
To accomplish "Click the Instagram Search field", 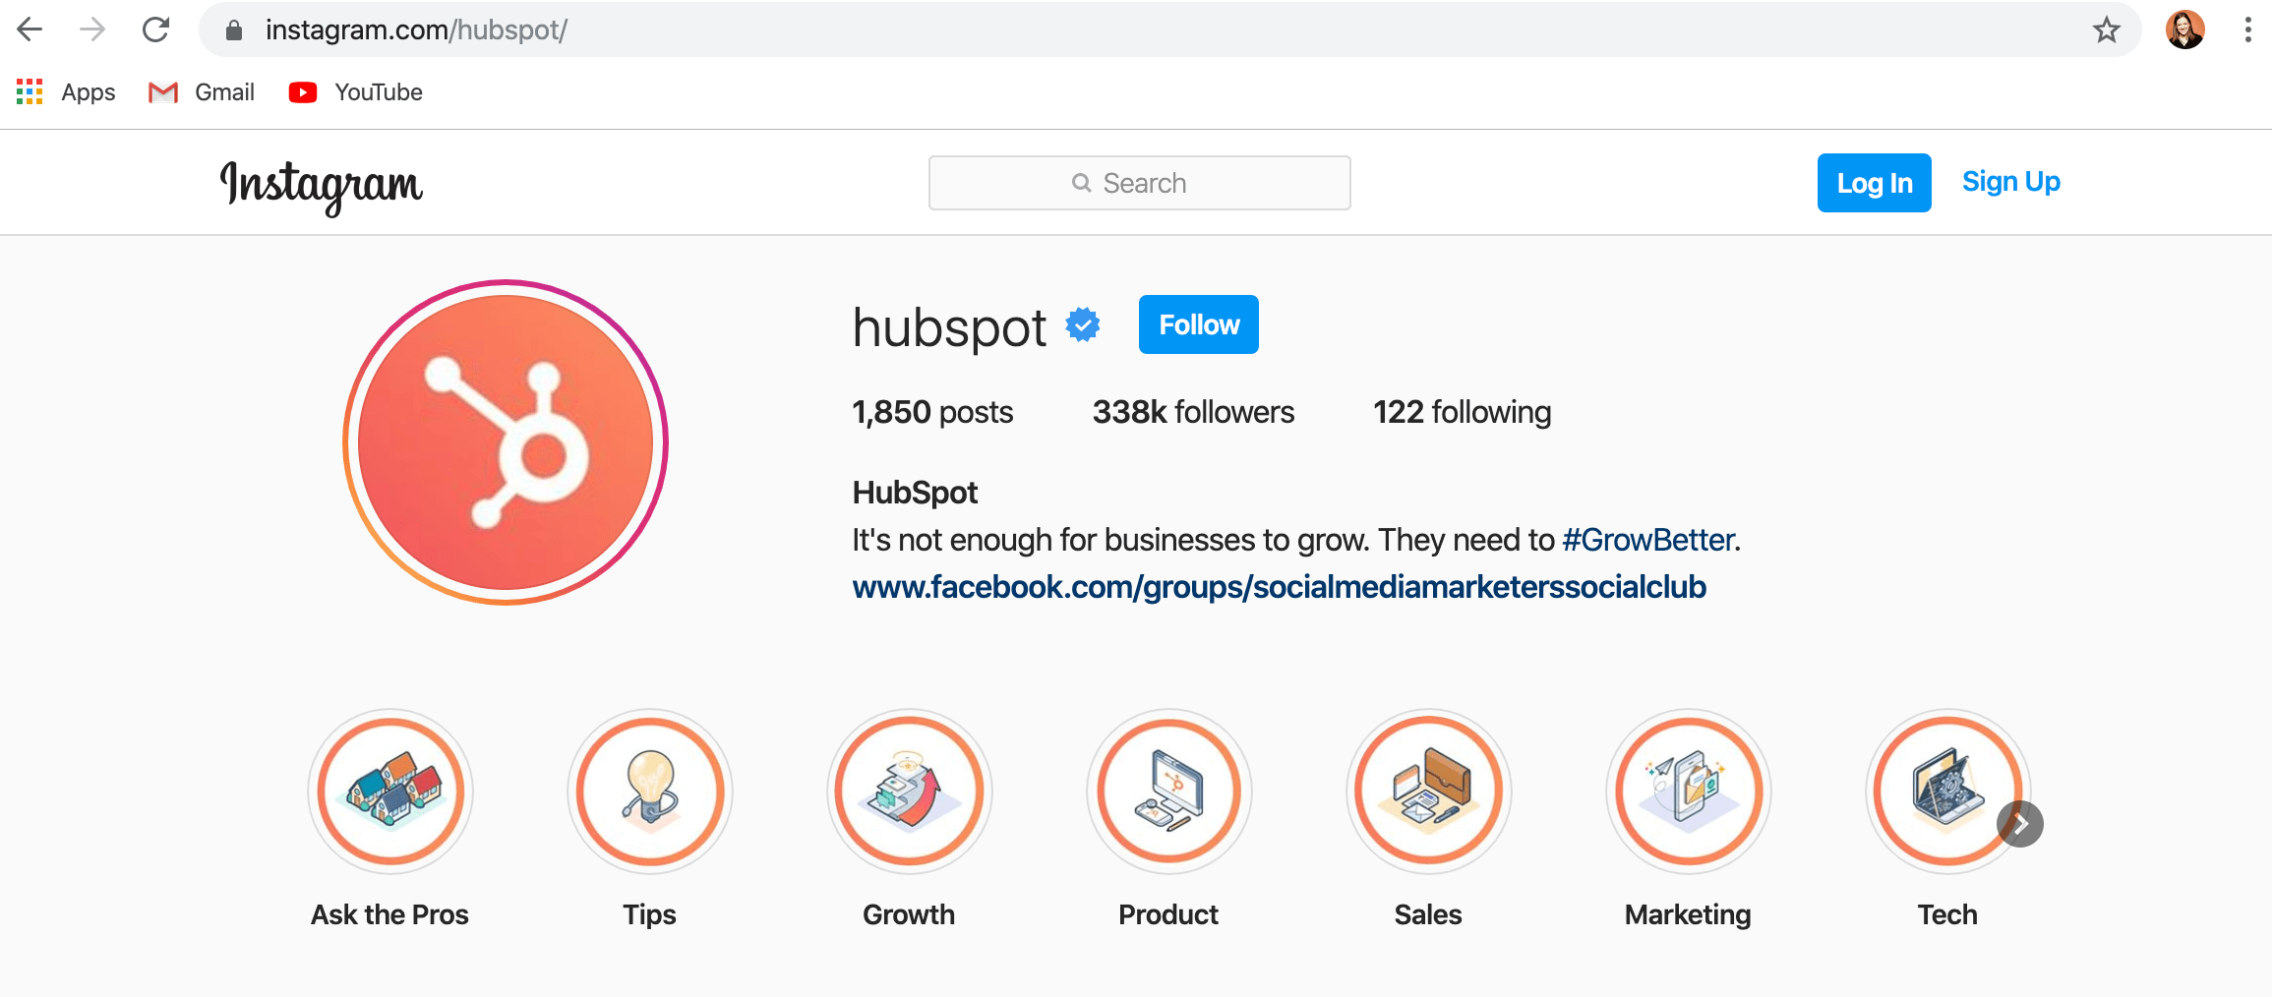I will click(x=1139, y=183).
